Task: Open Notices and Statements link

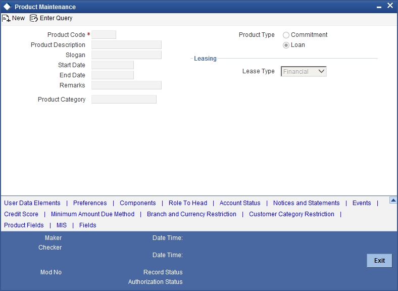Action: tap(307, 203)
